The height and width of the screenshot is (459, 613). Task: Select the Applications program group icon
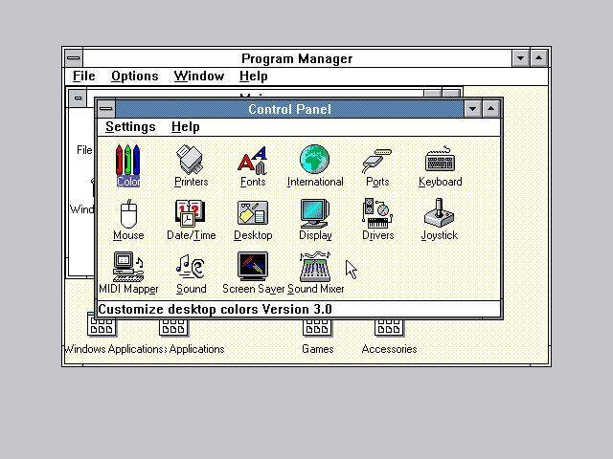tap(173, 327)
